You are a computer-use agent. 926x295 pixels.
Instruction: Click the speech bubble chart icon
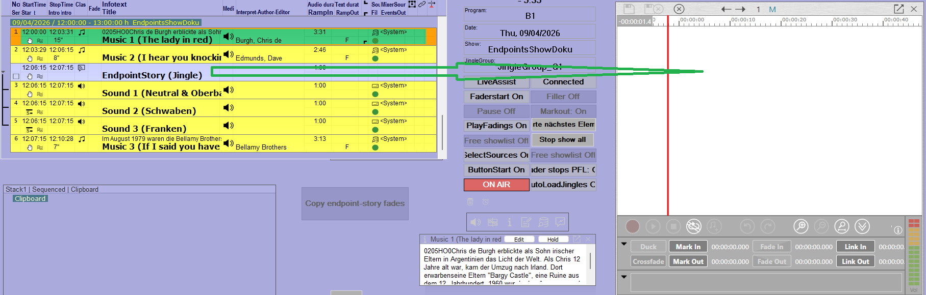pyautogui.click(x=560, y=222)
